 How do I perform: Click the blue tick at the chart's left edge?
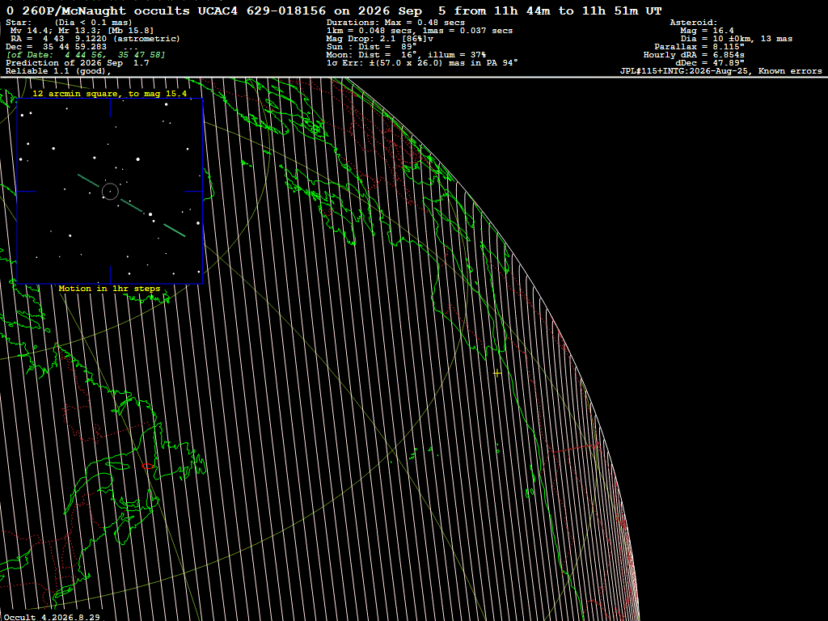[27, 191]
